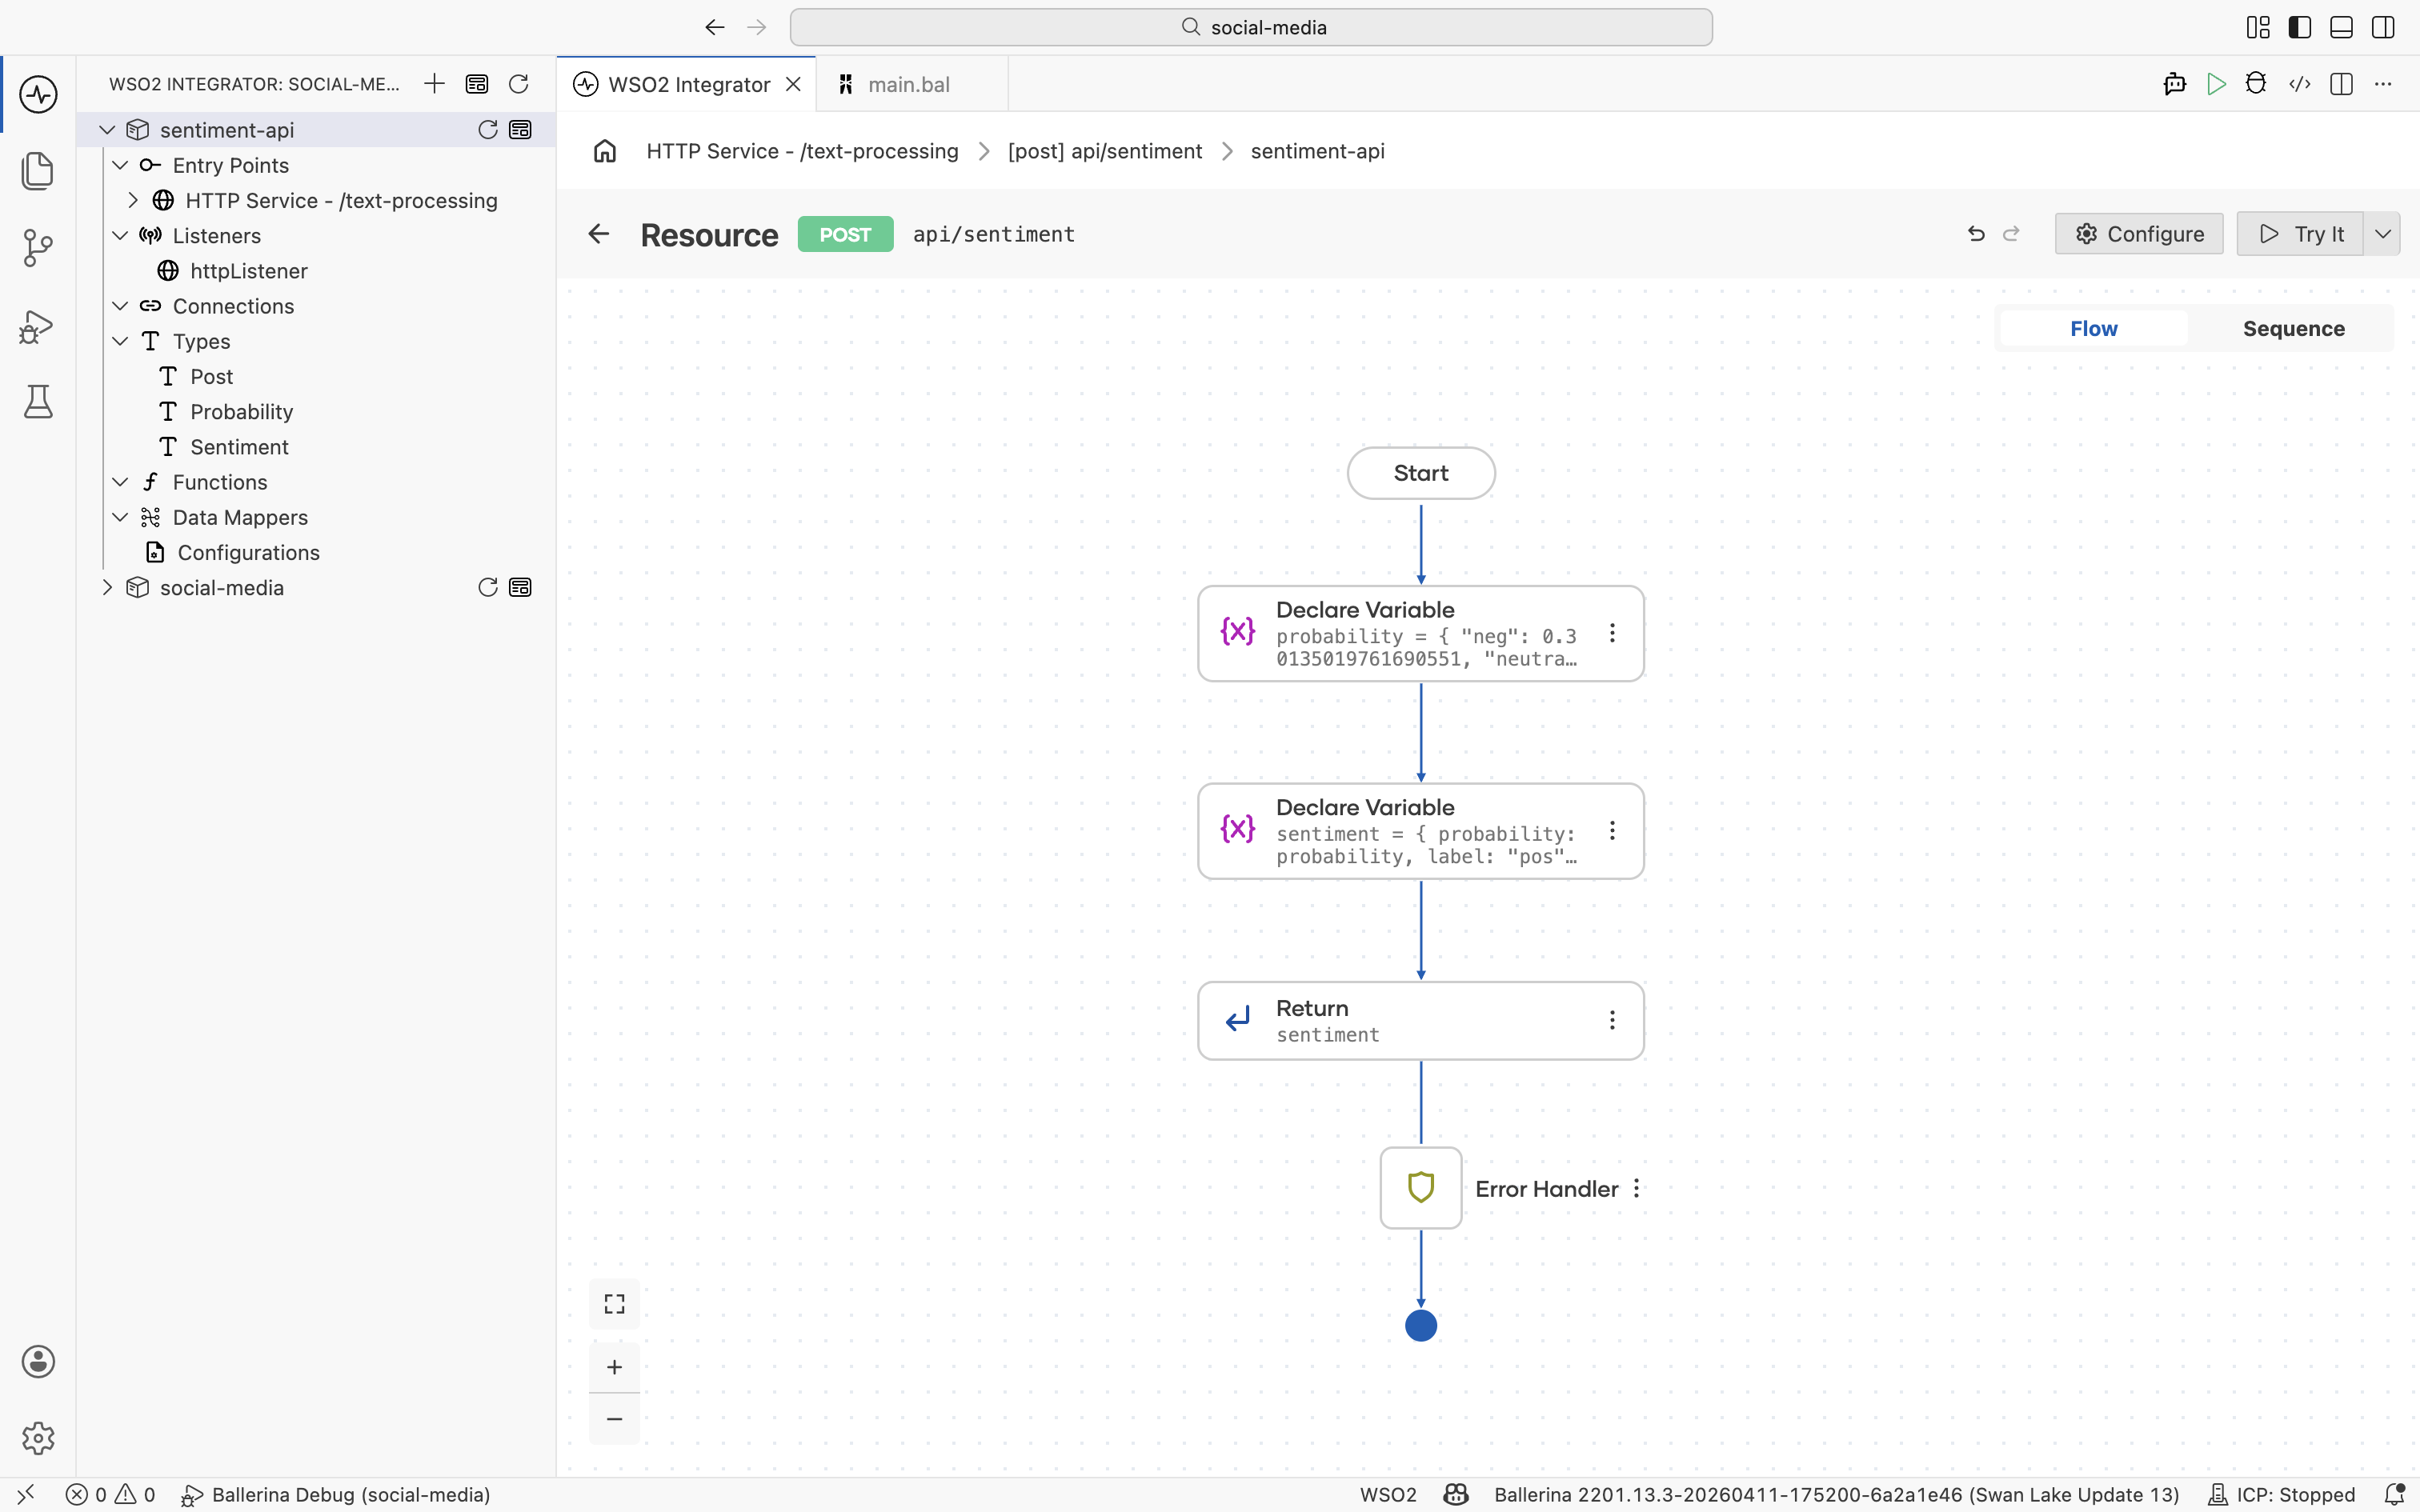Open the Source Control icon
This screenshot has width=2420, height=1512.
click(x=38, y=248)
